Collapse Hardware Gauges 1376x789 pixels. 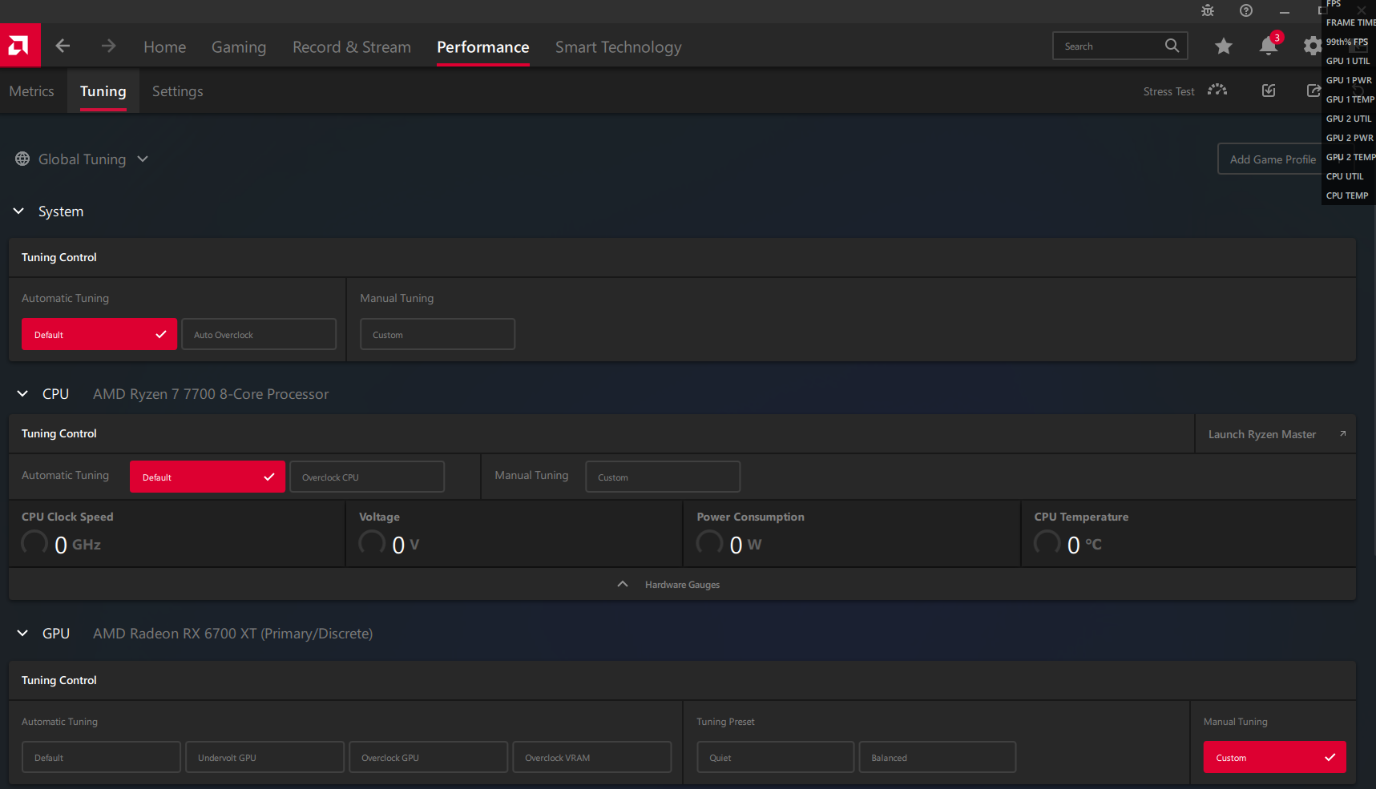click(623, 584)
